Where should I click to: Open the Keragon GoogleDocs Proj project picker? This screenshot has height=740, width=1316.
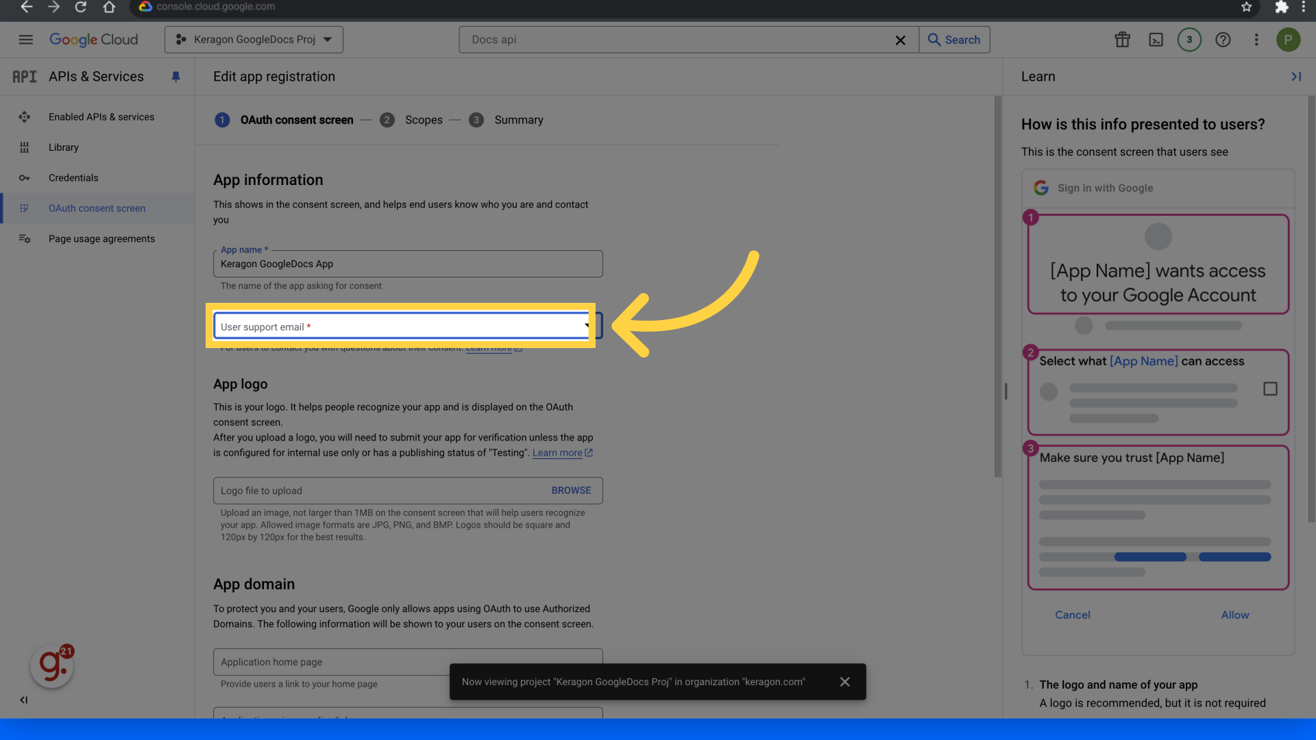tap(254, 40)
